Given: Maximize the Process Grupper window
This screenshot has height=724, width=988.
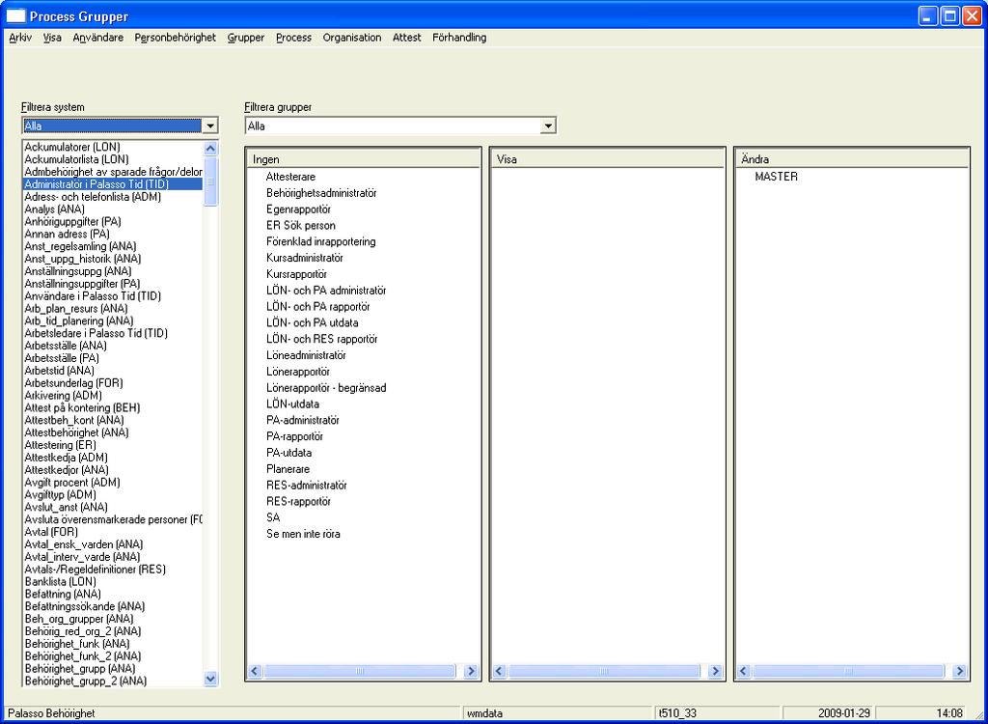Looking at the screenshot, I should click(950, 16).
